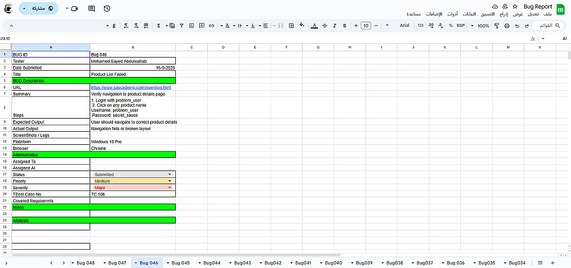The image size is (571, 268).
Task: Select column C header
Action: [x=191, y=47]
